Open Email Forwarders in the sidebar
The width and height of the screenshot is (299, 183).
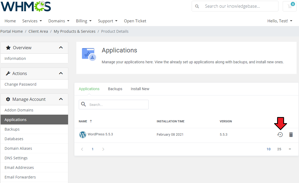[34, 177]
